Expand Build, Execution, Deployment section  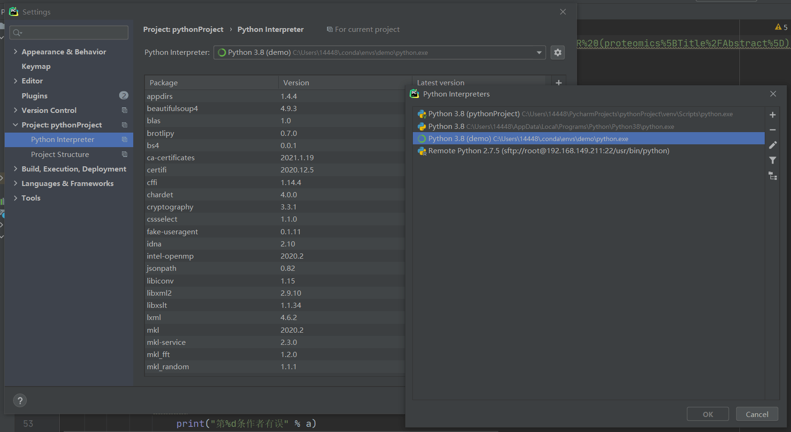[15, 169]
